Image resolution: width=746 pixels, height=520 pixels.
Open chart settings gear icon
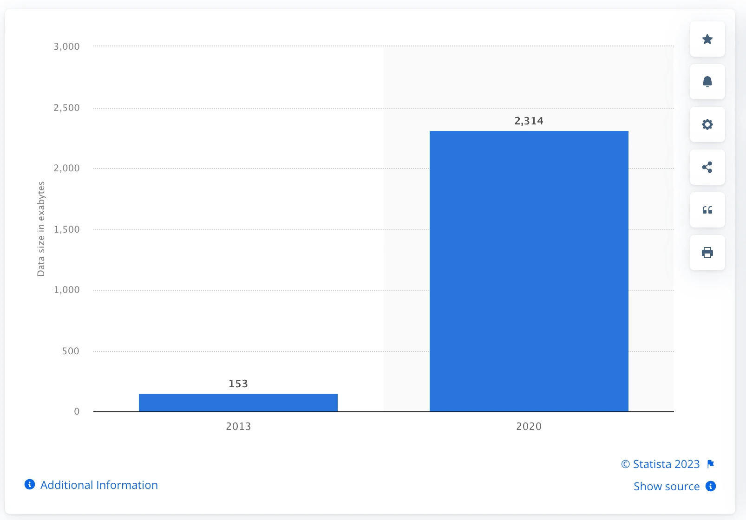[707, 124]
